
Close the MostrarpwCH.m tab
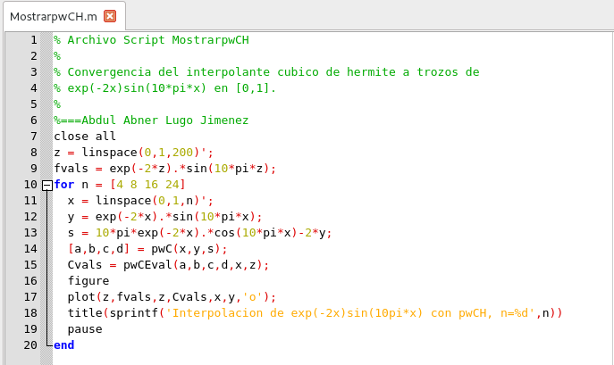point(110,16)
